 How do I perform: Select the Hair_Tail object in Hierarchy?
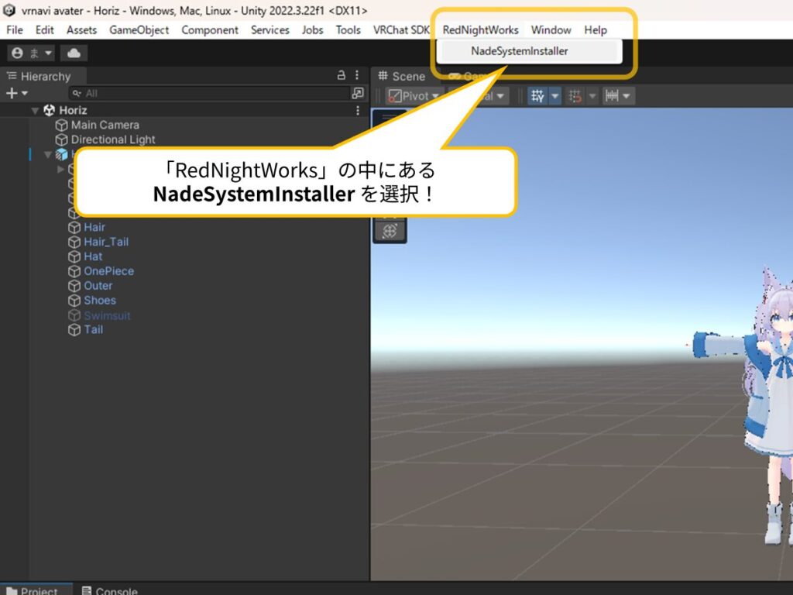point(106,242)
